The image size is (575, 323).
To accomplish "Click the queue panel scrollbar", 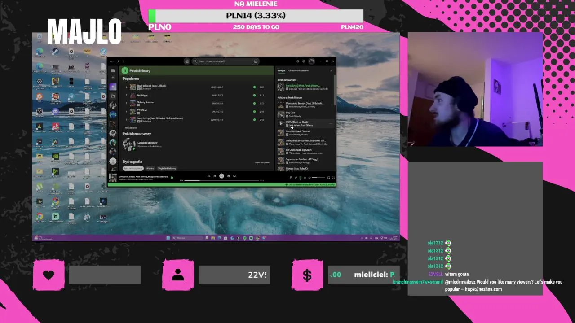I will 335,90.
